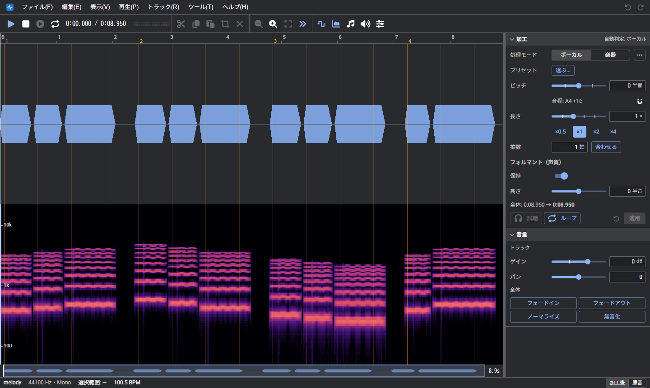This screenshot has height=388, width=650.
Task: Click the double-chevron follow playhead icon
Action: [302, 24]
